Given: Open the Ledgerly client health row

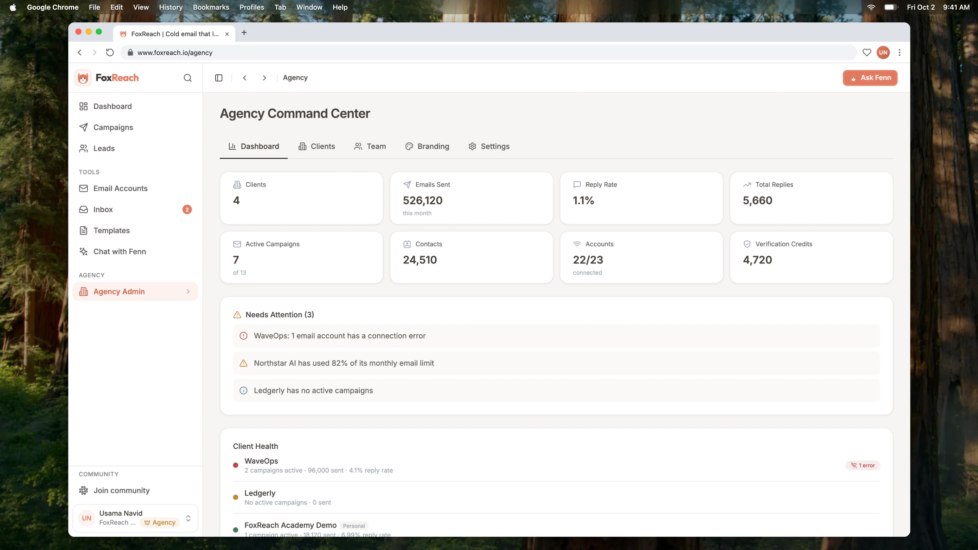Looking at the screenshot, I should point(556,498).
